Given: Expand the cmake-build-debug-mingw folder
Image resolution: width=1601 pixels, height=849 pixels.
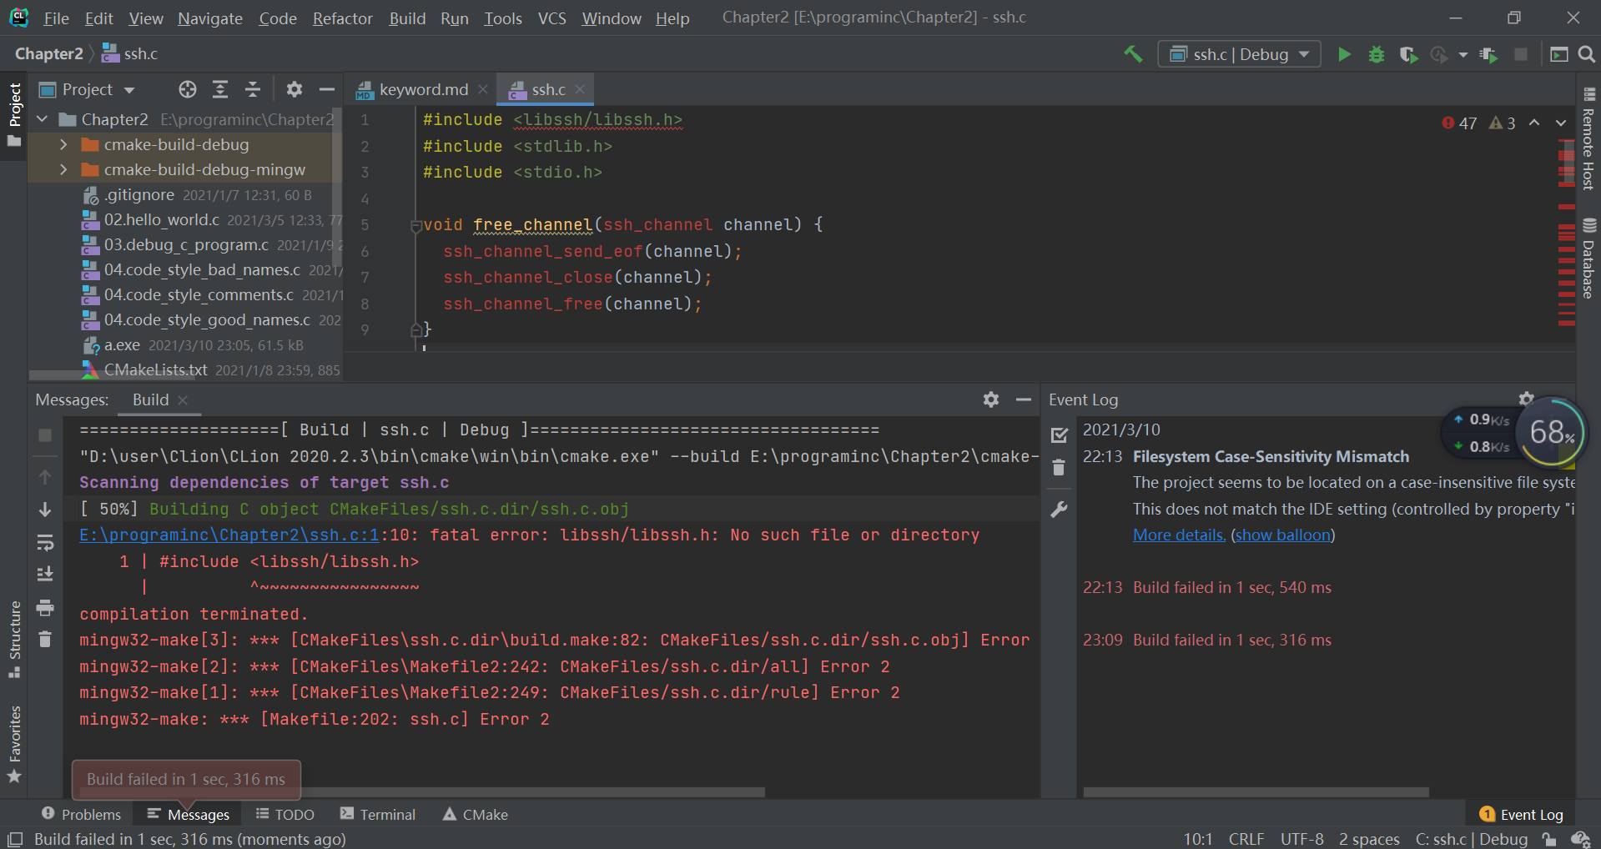Looking at the screenshot, I should tap(63, 169).
